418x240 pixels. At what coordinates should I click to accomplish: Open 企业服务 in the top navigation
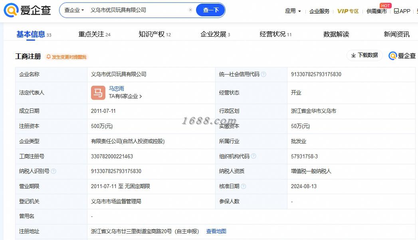[x=319, y=11]
